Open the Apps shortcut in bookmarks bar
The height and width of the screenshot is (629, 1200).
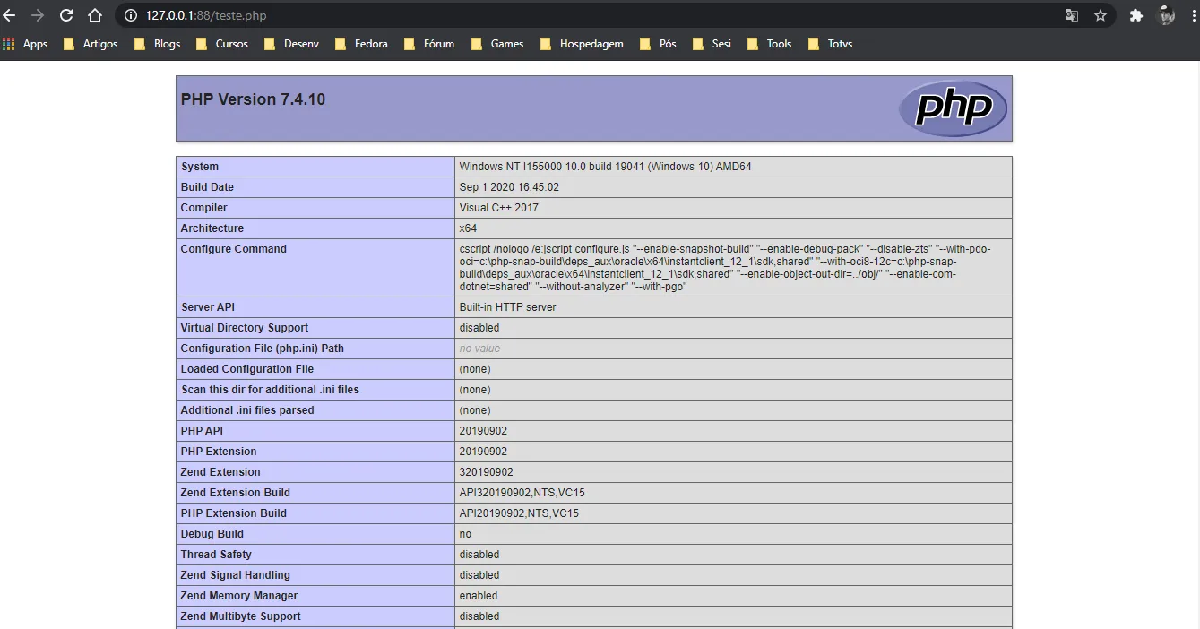(25, 44)
